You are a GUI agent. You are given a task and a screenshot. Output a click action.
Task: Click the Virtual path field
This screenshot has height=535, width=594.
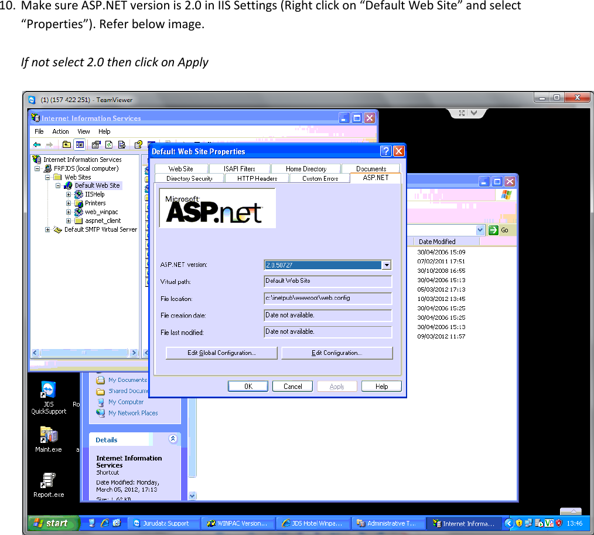tap(327, 281)
